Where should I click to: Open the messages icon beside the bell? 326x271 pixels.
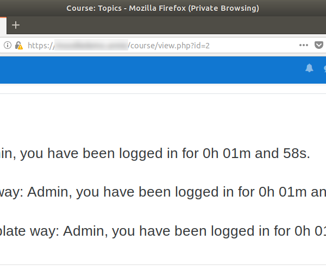click(324, 68)
